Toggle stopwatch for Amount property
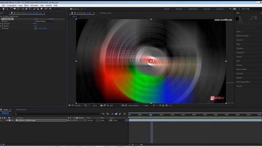 click(x=2, y=24)
